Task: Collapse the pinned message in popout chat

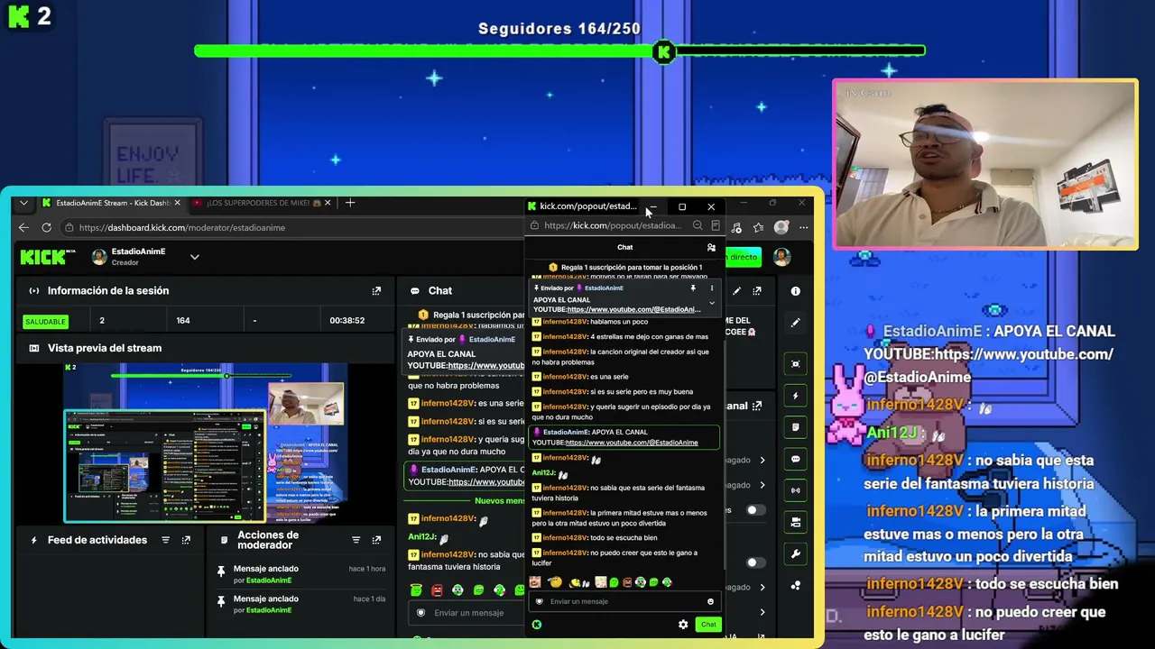Action: pyautogui.click(x=711, y=304)
